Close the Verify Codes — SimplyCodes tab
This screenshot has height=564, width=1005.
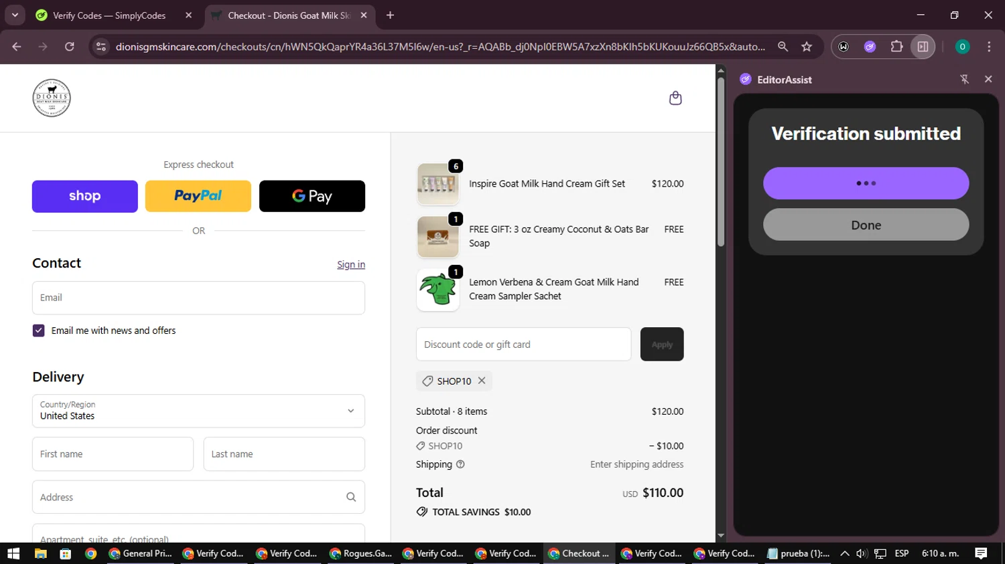188,15
